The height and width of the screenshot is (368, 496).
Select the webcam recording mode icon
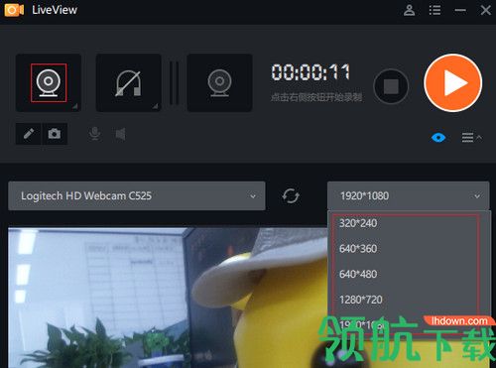click(49, 82)
